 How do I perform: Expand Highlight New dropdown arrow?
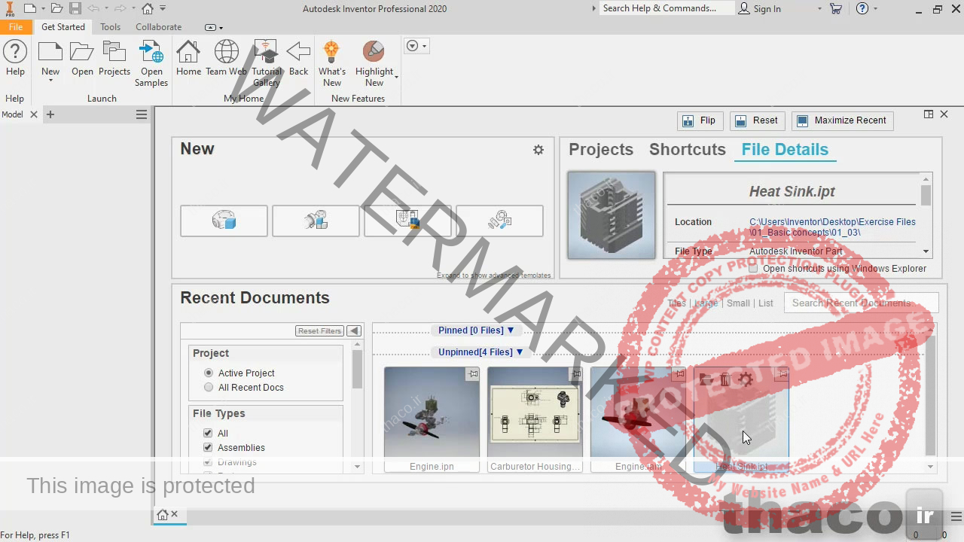click(x=396, y=77)
